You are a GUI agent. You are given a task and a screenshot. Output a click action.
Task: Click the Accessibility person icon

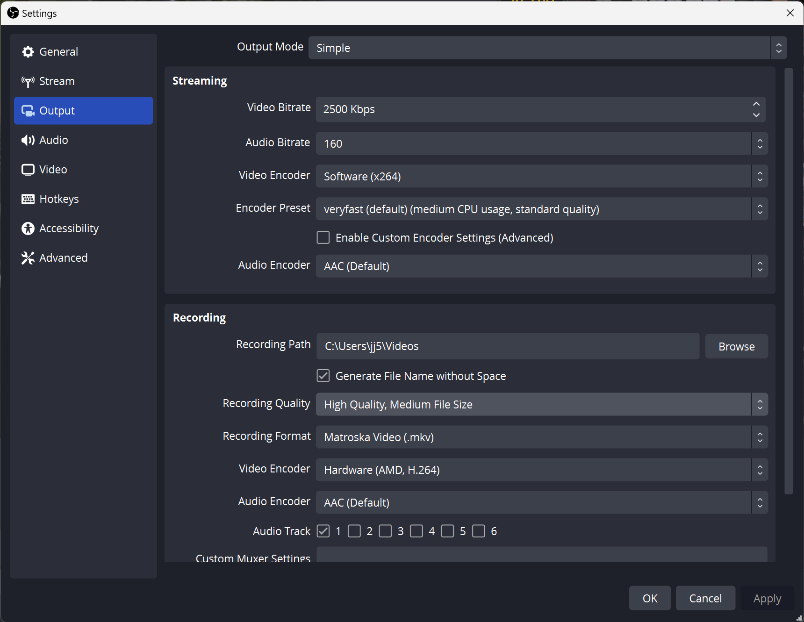pyautogui.click(x=28, y=229)
